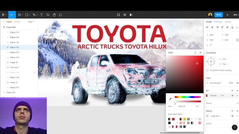Click the CB2228 fill color swatch
The height and width of the screenshot is (134, 239).
tap(207, 96)
